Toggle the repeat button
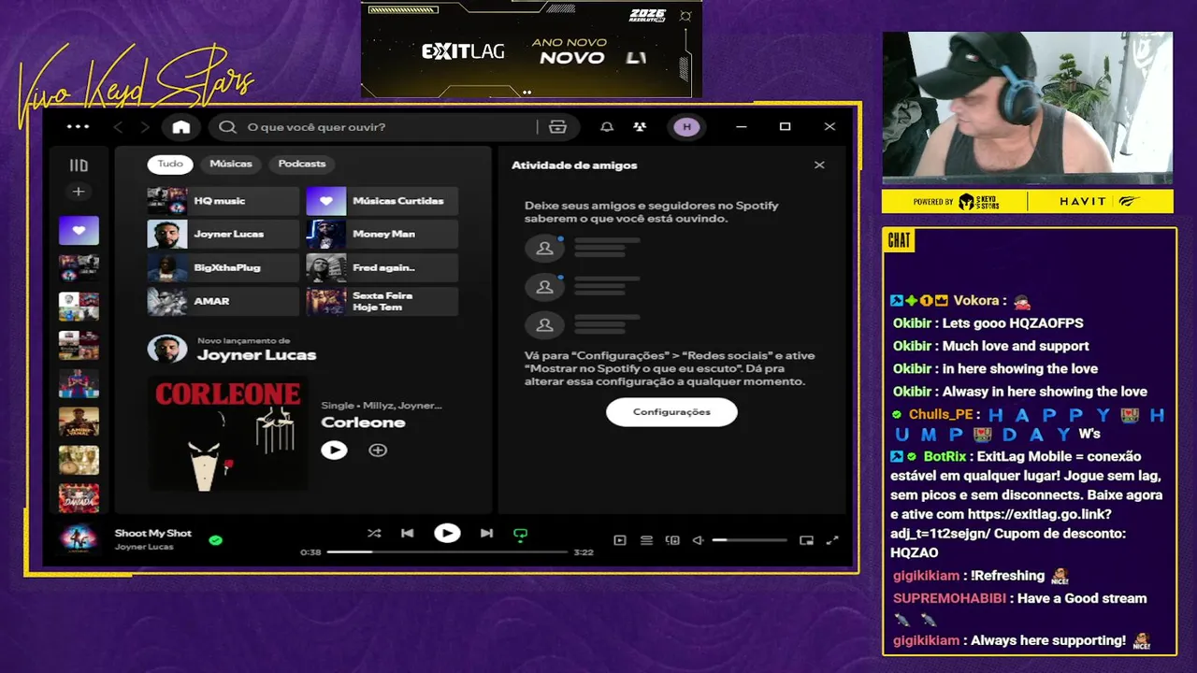Screen dimensions: 1197x673 point(521,535)
